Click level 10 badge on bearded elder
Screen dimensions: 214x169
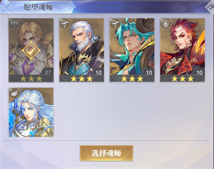98,72
